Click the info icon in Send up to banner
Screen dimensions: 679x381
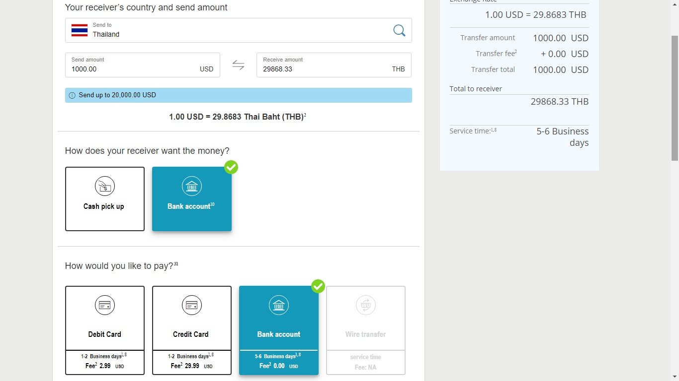point(72,95)
